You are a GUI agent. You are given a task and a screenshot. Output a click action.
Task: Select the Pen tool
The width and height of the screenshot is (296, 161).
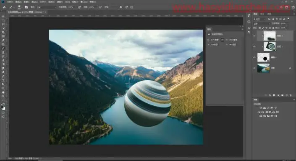[x=3, y=77]
